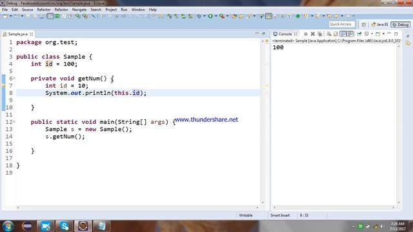Open the Project menu
The height and width of the screenshot is (232, 413).
[x=111, y=10]
